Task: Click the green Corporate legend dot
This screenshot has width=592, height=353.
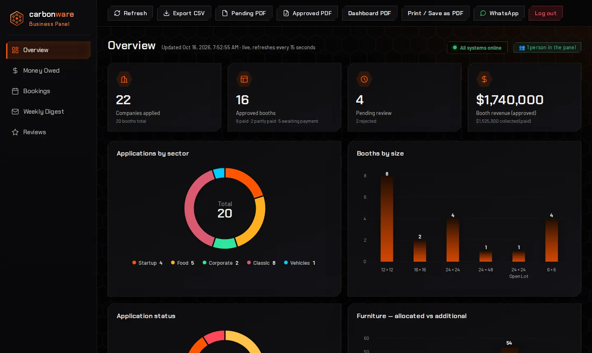Action: point(204,263)
